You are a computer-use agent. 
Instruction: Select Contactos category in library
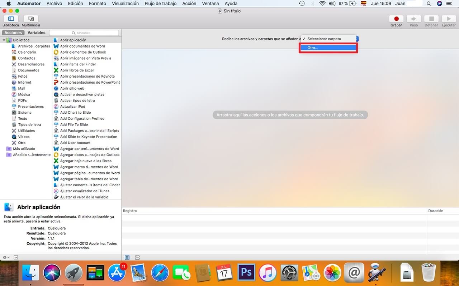click(27, 58)
